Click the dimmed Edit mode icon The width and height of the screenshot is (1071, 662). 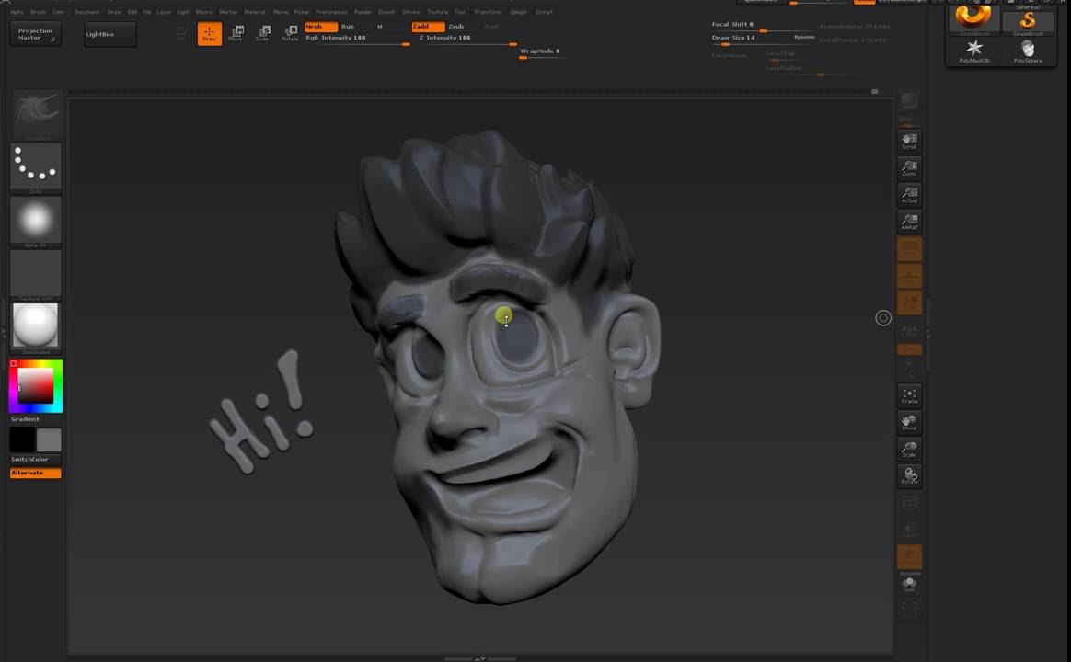point(181,33)
